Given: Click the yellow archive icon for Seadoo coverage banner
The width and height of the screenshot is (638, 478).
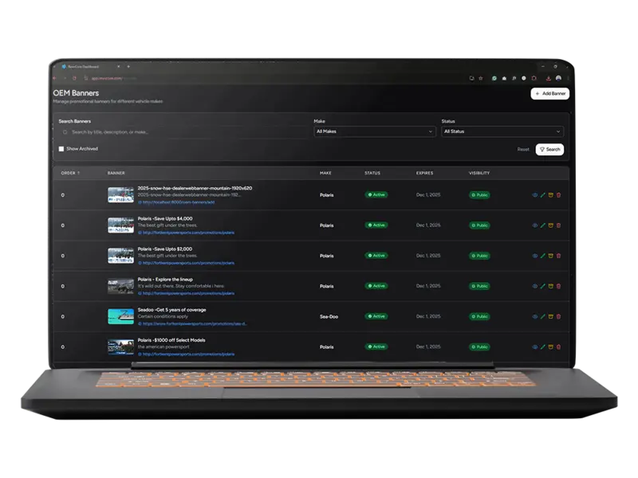Looking at the screenshot, I should coord(551,316).
